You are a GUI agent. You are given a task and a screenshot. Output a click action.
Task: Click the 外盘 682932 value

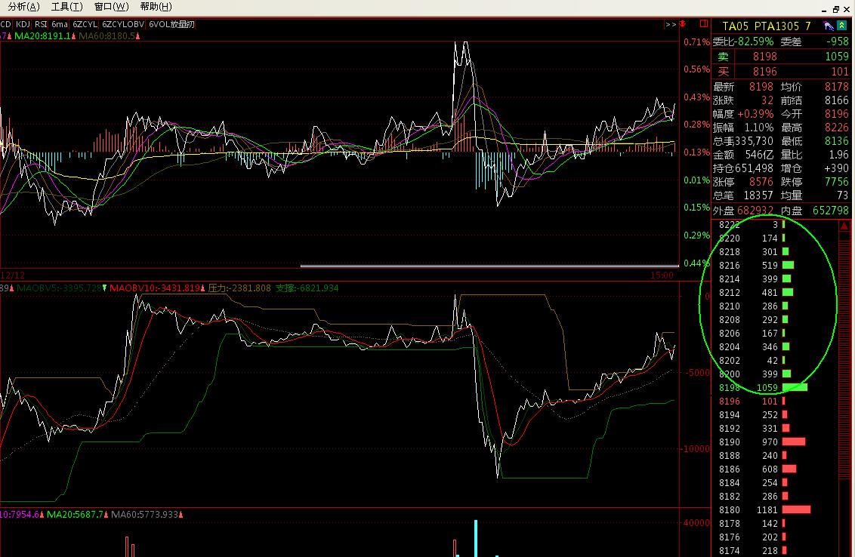pos(755,211)
